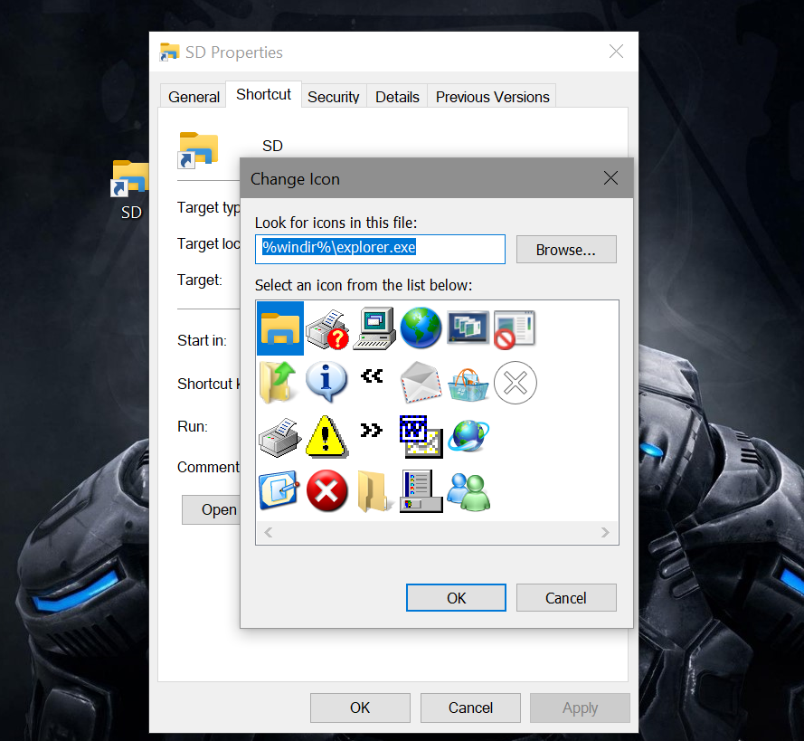Screen dimensions: 804x741
Task: Open the Previous Versions tab
Action: [x=492, y=97]
